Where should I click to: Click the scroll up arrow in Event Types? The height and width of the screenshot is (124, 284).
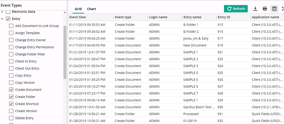pos(65,12)
